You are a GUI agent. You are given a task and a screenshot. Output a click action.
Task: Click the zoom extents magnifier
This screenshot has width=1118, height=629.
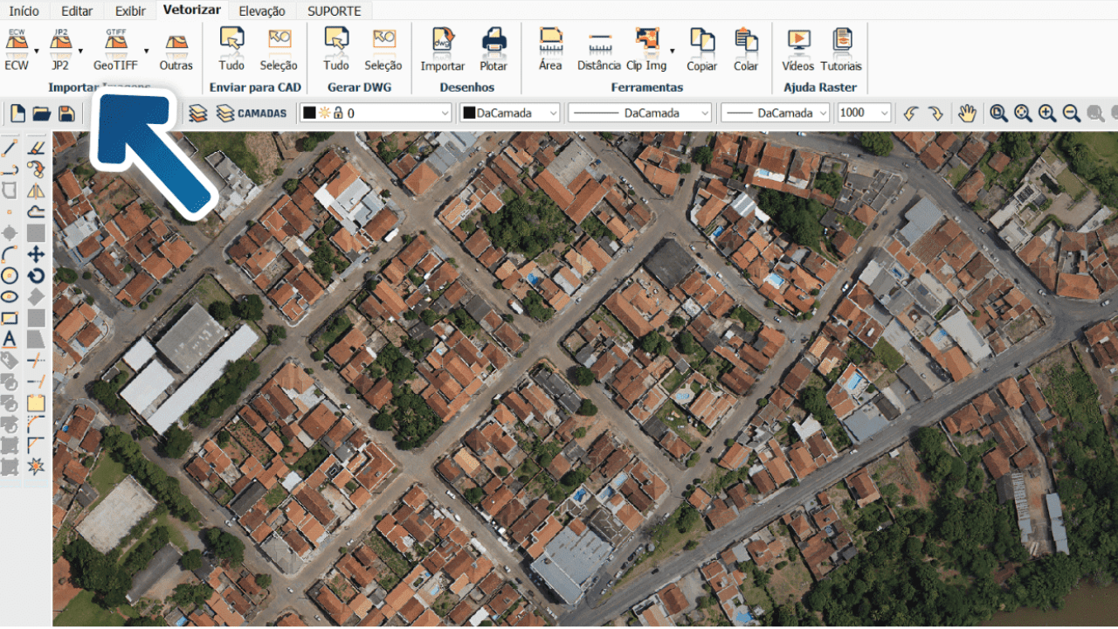pos(1023,113)
